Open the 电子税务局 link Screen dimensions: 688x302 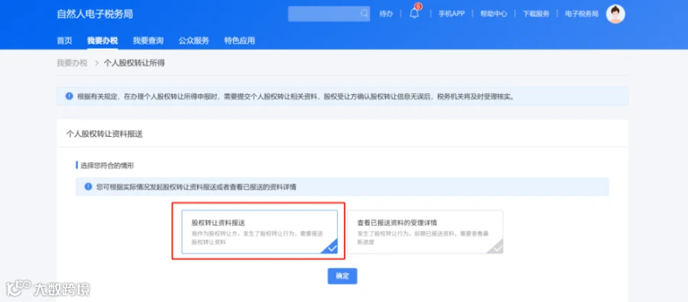582,14
